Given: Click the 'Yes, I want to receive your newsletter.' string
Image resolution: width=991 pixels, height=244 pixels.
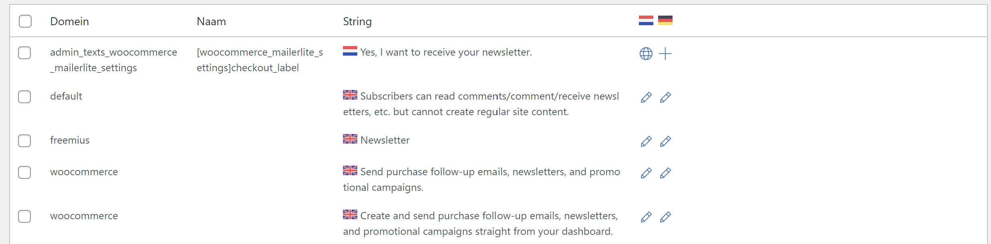Looking at the screenshot, I should (446, 52).
